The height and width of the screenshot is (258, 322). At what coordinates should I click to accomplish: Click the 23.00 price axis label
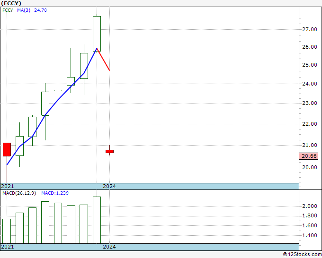coord(310,103)
